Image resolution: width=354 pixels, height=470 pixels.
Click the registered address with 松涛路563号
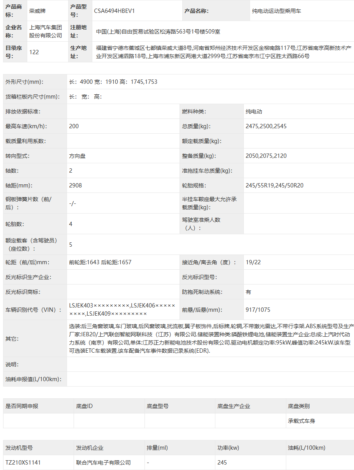tap(159, 32)
